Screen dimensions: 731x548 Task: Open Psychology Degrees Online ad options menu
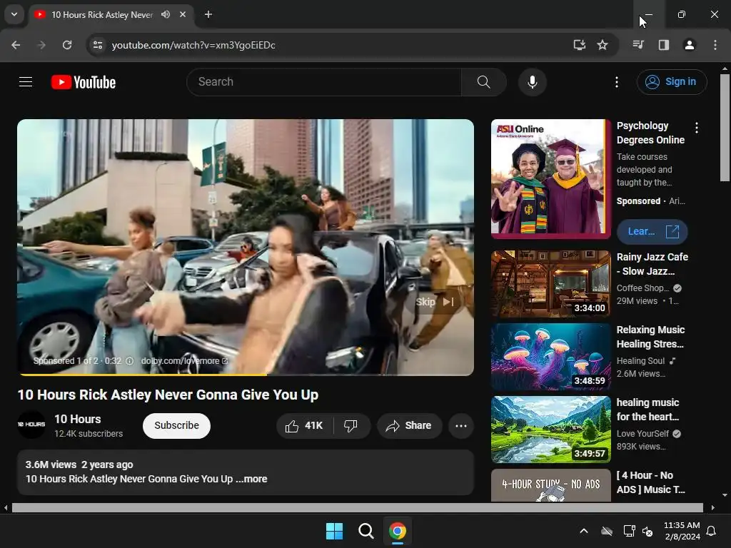(696, 128)
